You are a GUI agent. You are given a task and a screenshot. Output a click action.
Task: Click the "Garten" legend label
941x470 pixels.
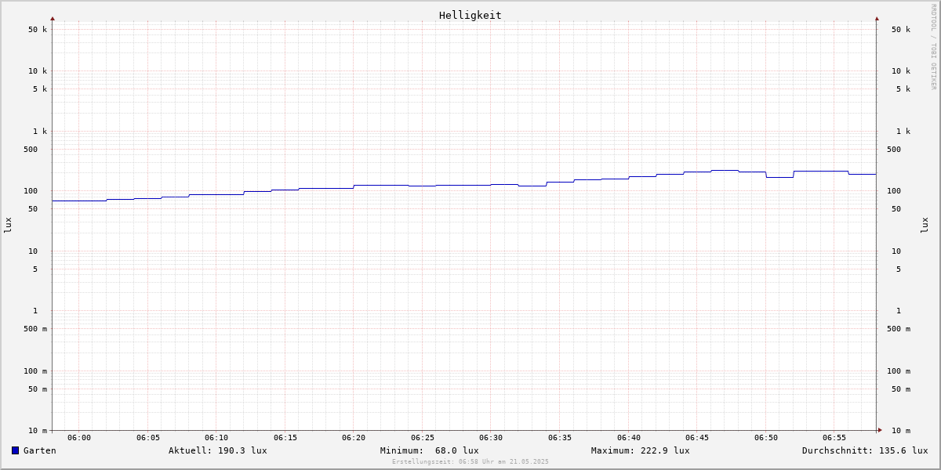coord(40,450)
